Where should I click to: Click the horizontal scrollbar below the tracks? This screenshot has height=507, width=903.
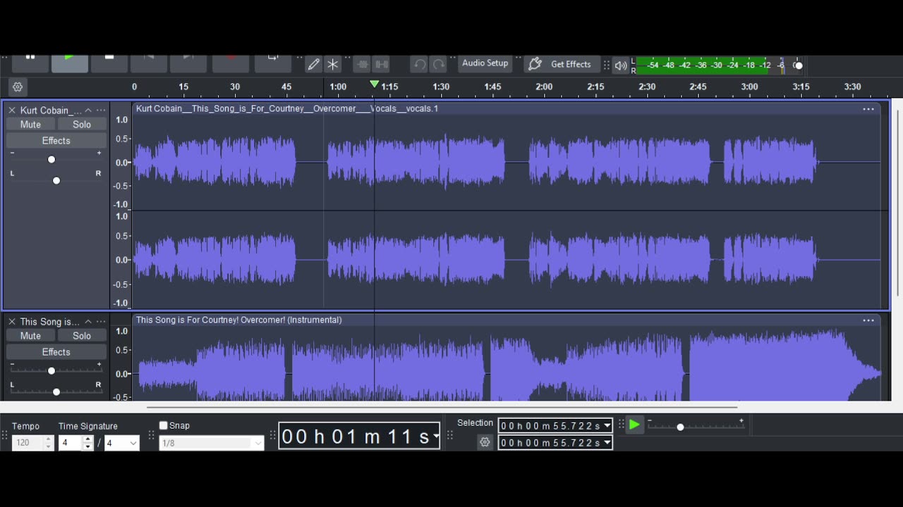coord(442,406)
